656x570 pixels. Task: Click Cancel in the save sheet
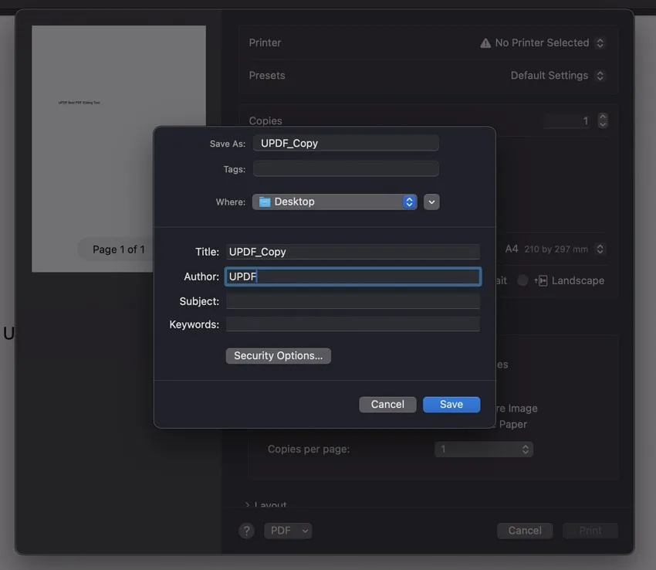pos(387,404)
